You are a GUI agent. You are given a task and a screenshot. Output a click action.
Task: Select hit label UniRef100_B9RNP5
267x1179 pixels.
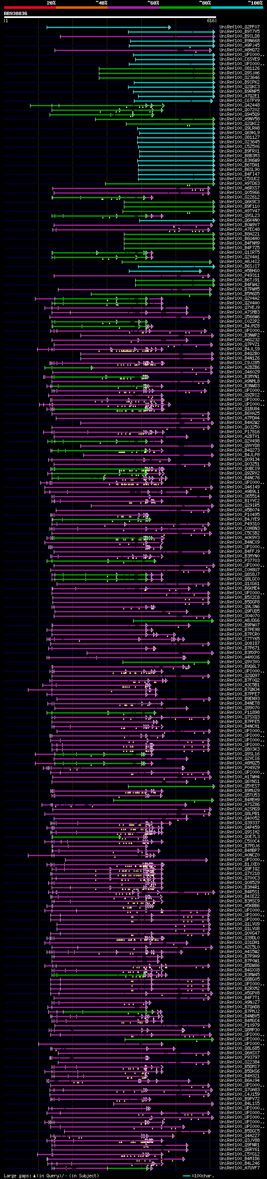click(239, 92)
